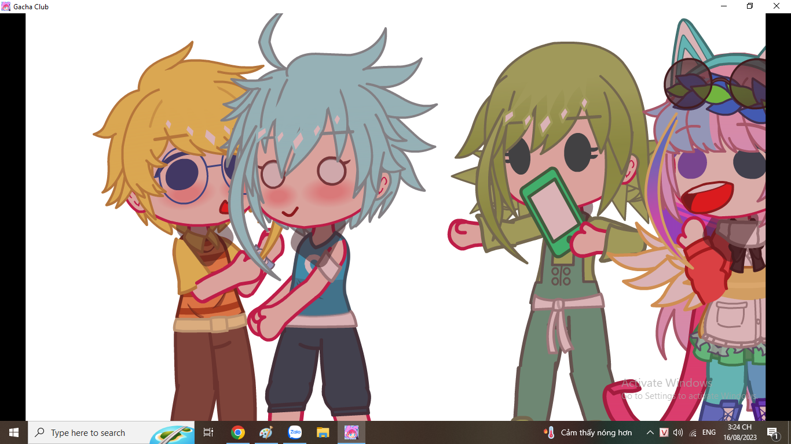The width and height of the screenshot is (791, 444).
Task: Open the Windows Start menu
Action: click(14, 432)
